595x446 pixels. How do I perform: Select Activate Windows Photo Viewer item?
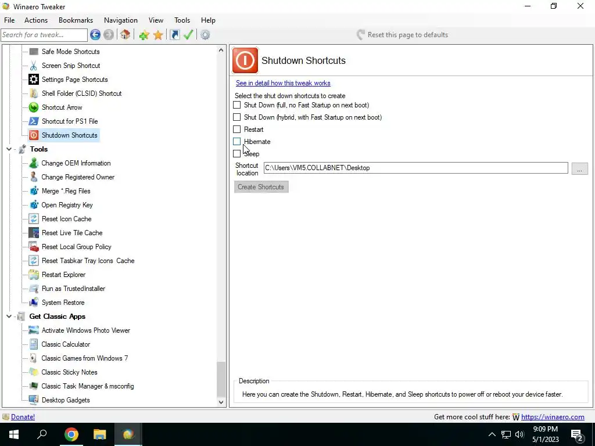point(86,330)
